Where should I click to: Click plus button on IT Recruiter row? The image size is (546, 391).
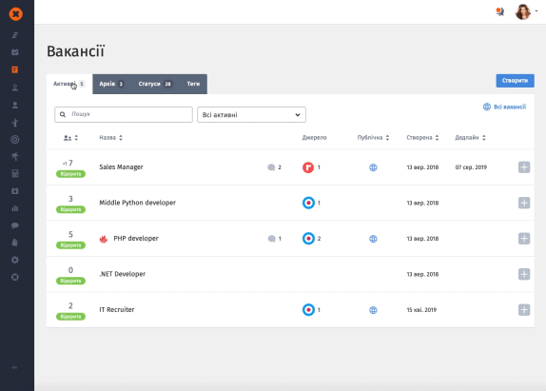pyautogui.click(x=524, y=310)
